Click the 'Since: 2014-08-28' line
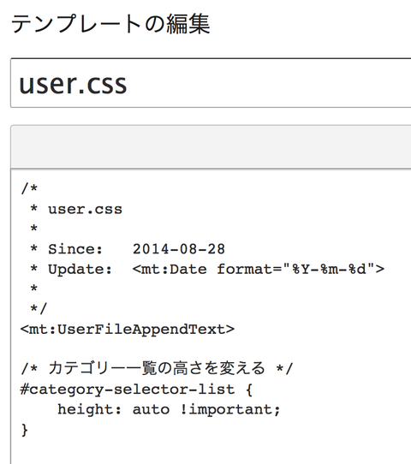This screenshot has width=411, height=464. tap(128, 249)
